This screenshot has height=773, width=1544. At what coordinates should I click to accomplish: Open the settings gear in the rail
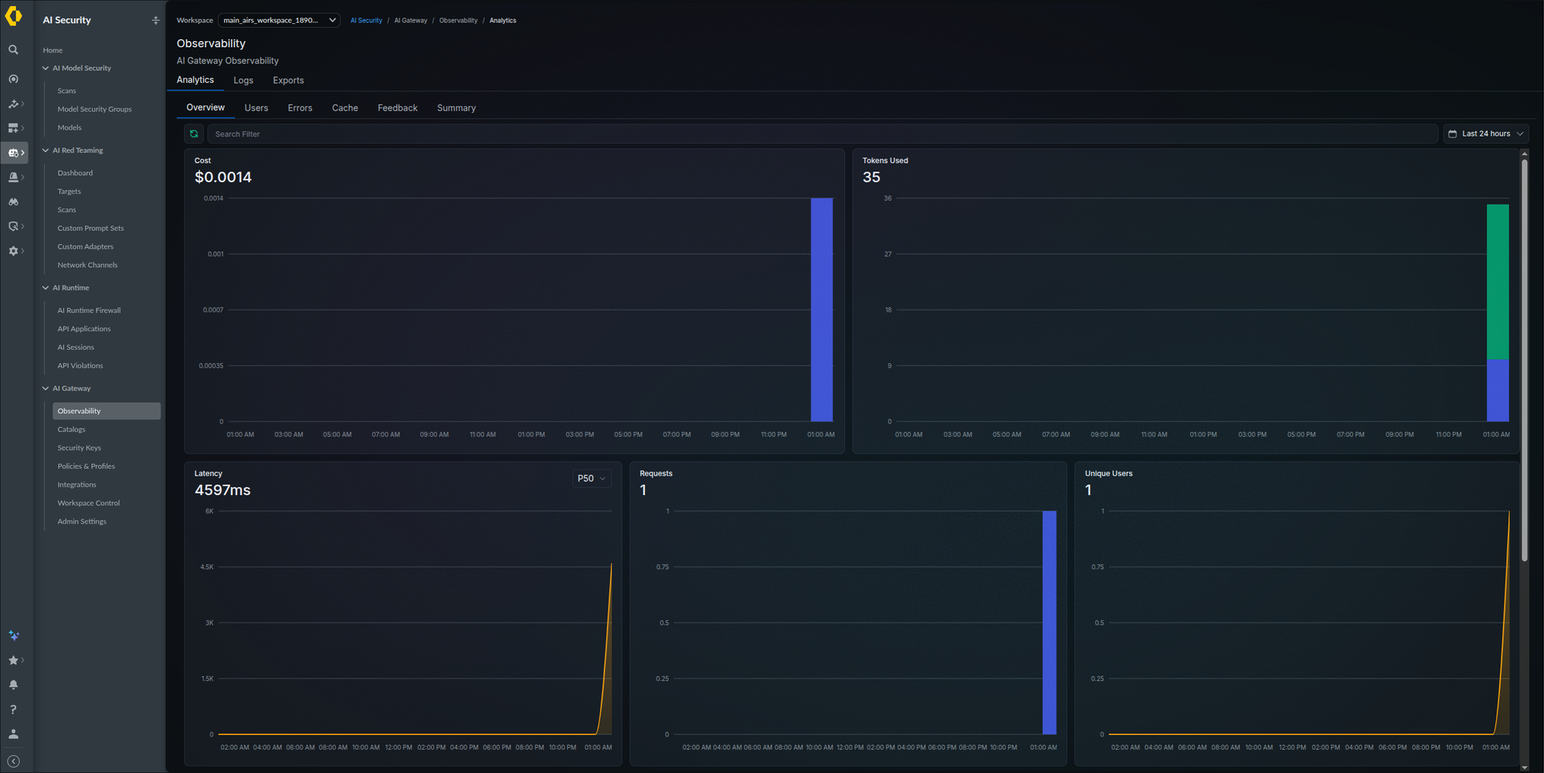point(13,251)
